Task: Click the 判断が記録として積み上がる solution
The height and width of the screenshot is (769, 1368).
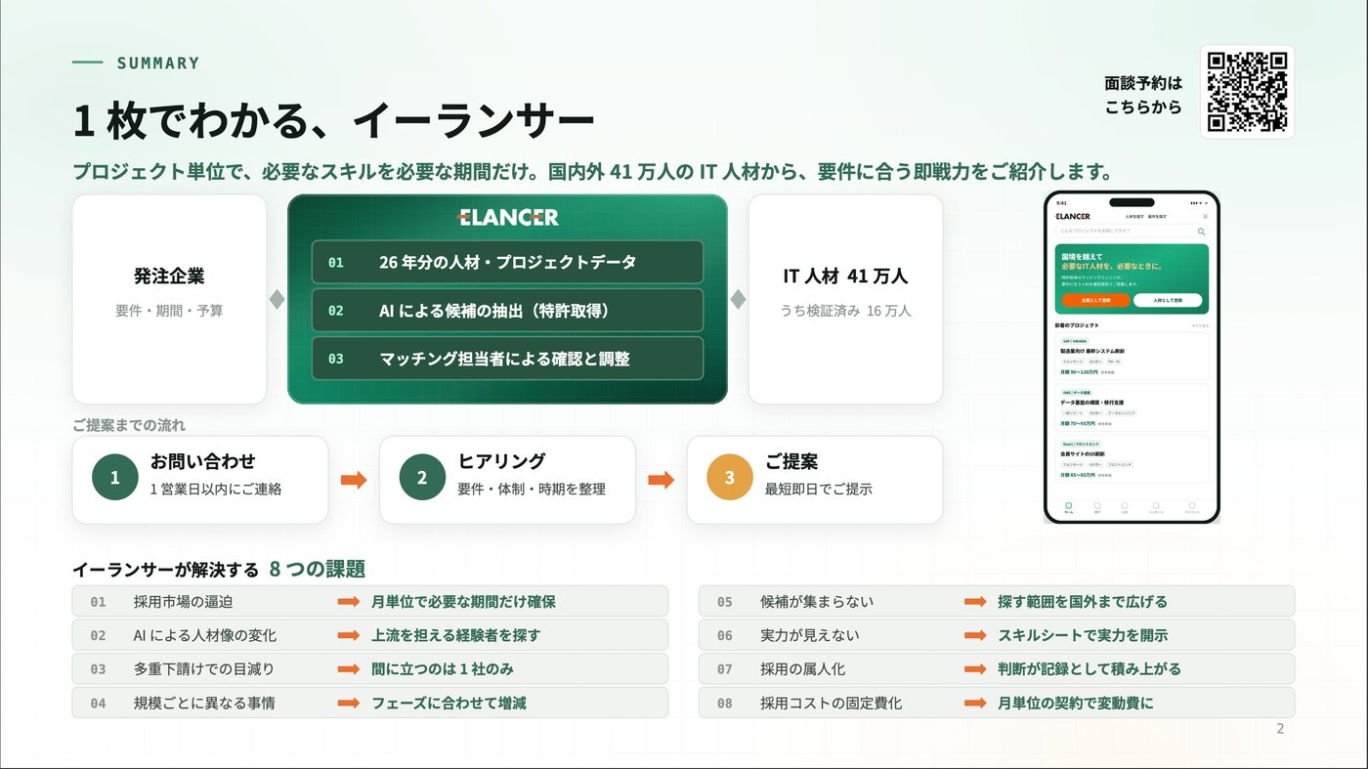Action: pos(1090,669)
